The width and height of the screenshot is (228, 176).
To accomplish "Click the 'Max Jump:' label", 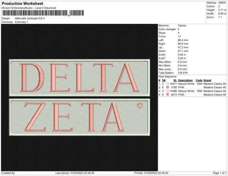I will pyautogui.click(x=165, y=69).
